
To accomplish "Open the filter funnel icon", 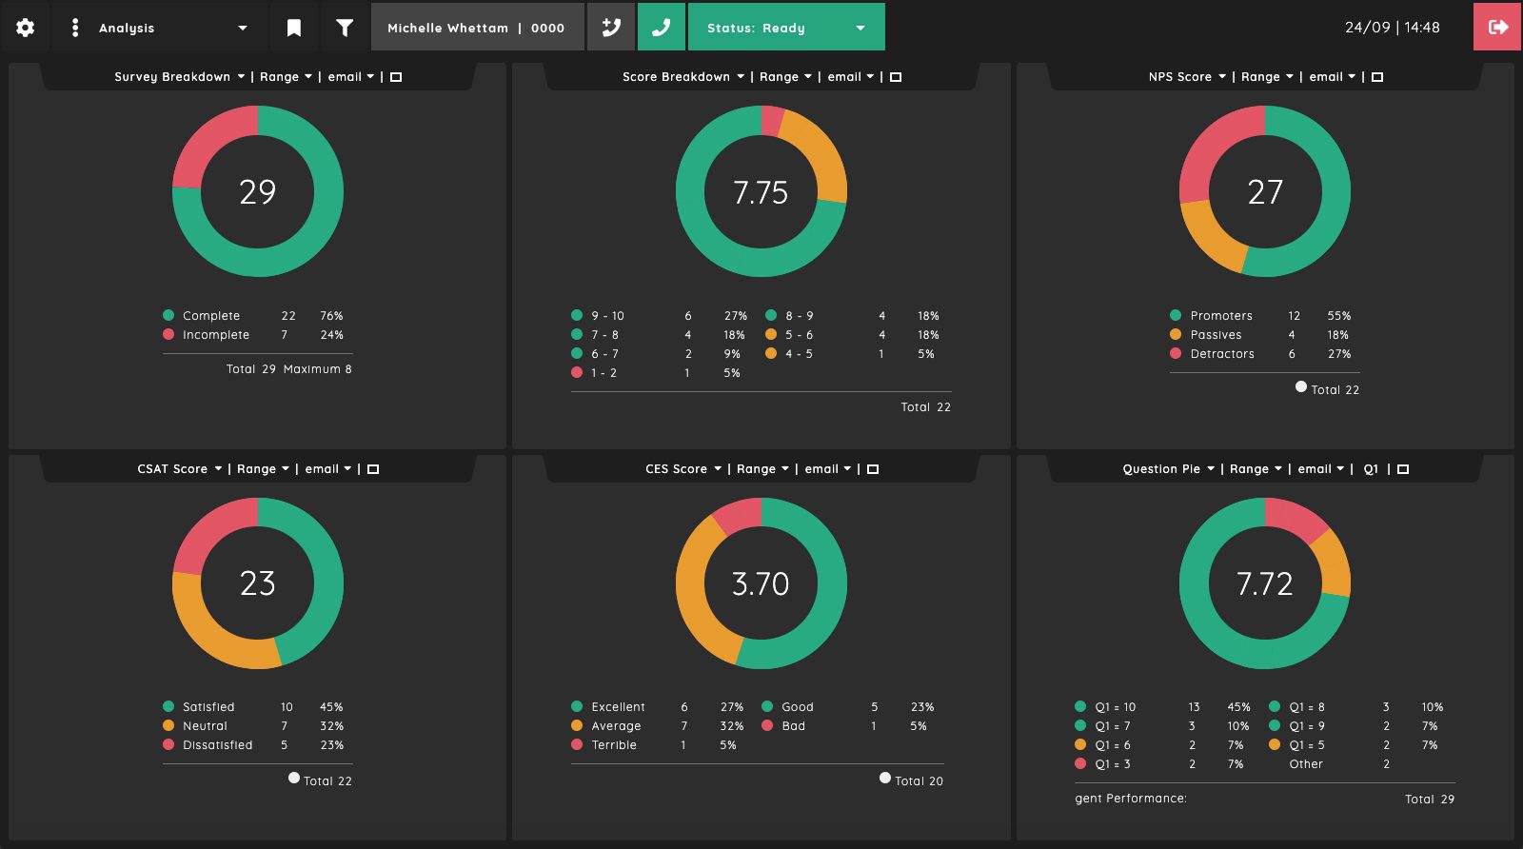I will (x=345, y=28).
